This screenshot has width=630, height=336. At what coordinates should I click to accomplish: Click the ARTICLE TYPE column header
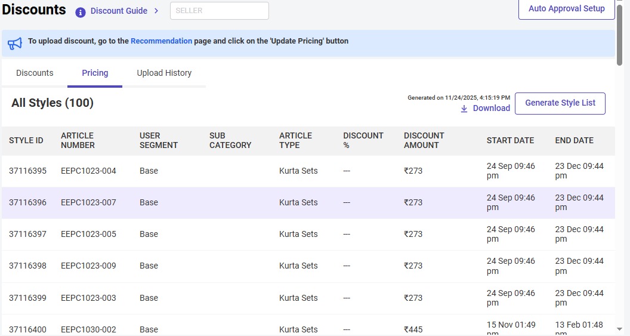click(295, 141)
